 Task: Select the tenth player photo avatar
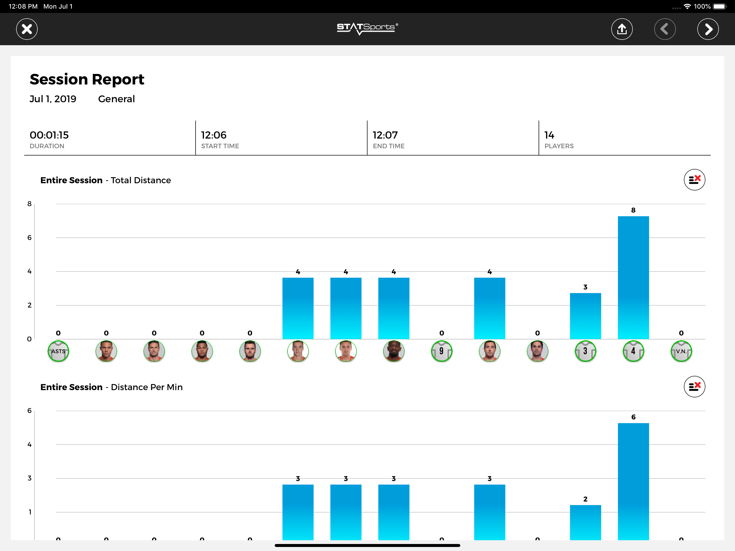(489, 351)
